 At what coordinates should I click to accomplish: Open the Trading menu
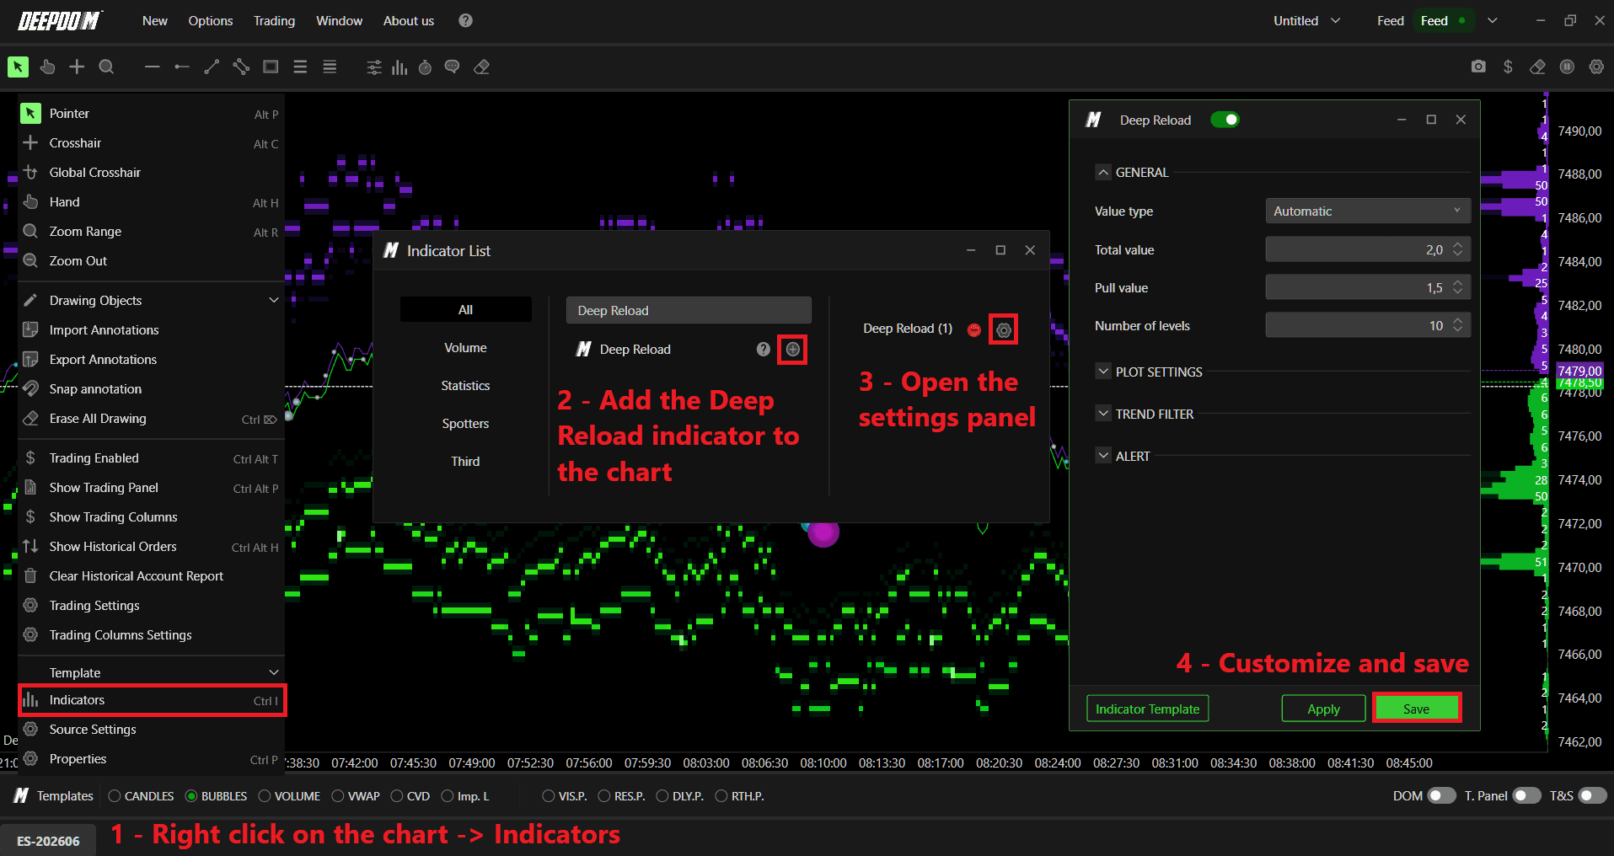pyautogui.click(x=275, y=20)
